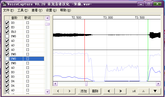Open the 设置(O) settings menu
The height and width of the screenshot is (97, 165).
51,10
